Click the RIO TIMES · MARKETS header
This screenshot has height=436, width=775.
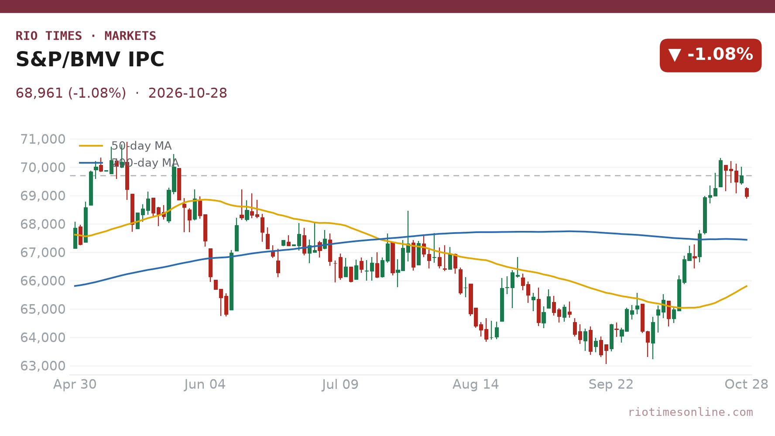pos(86,36)
